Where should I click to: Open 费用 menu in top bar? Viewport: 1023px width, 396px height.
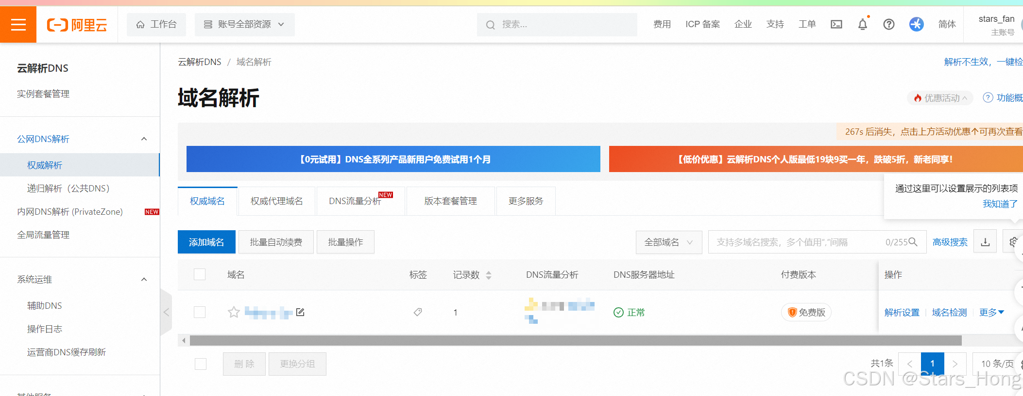pyautogui.click(x=662, y=24)
